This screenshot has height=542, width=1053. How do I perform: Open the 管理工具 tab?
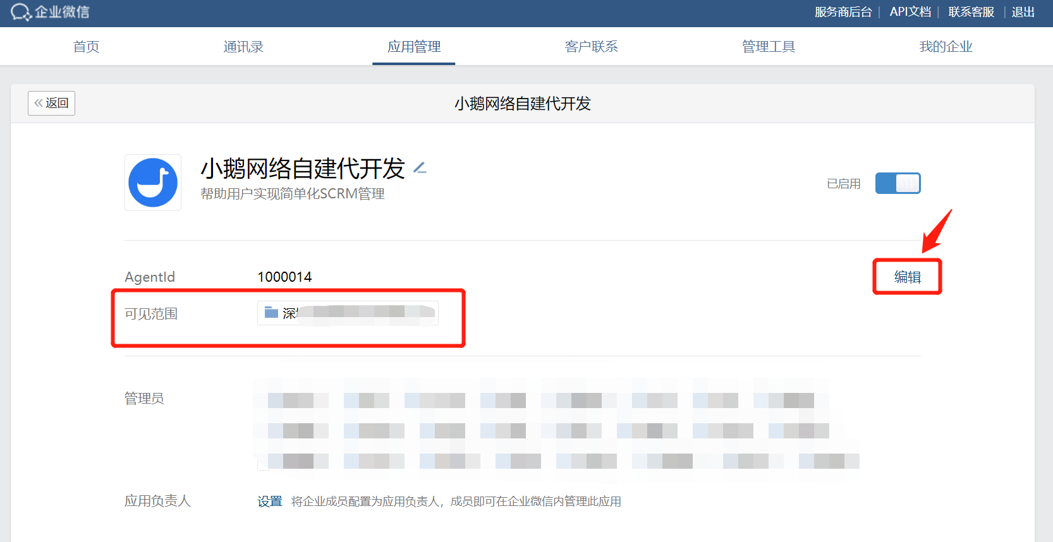point(769,47)
